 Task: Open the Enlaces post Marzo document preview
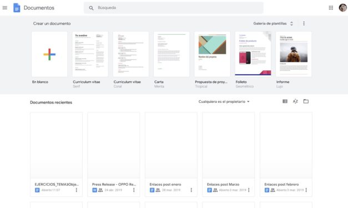click(229, 145)
